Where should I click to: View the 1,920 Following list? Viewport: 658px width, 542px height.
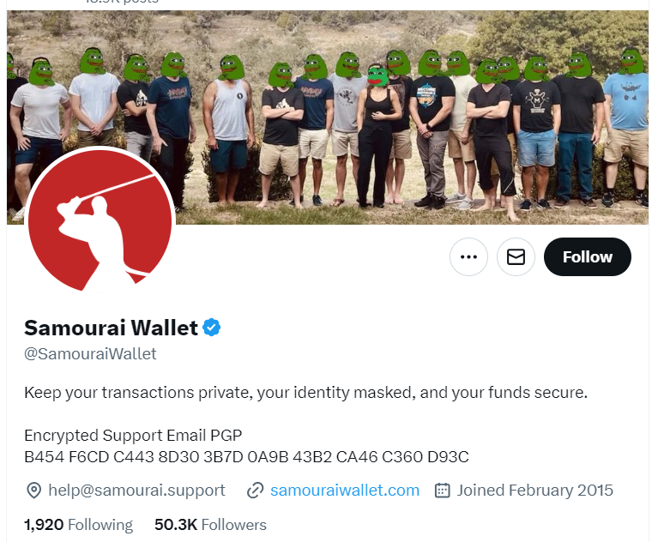tap(78, 525)
